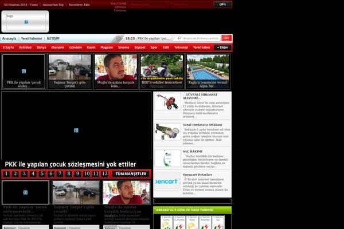Open the Yağmur Yozgat'ı göle çevirdi top thumbnail

click(x=70, y=71)
